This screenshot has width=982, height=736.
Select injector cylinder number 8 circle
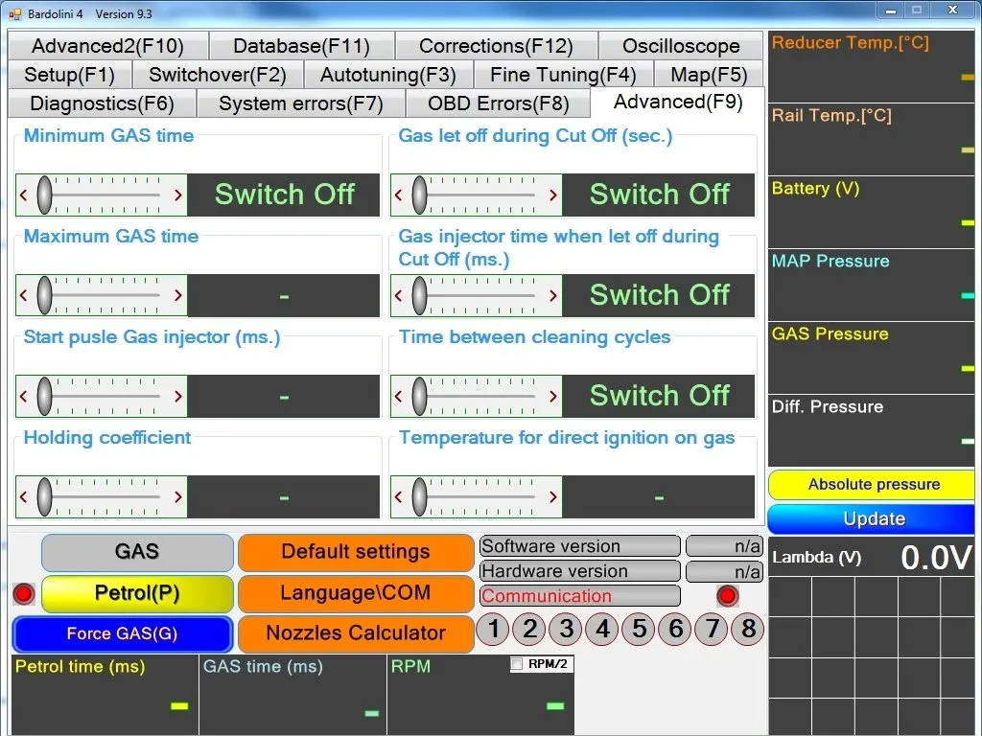748,629
